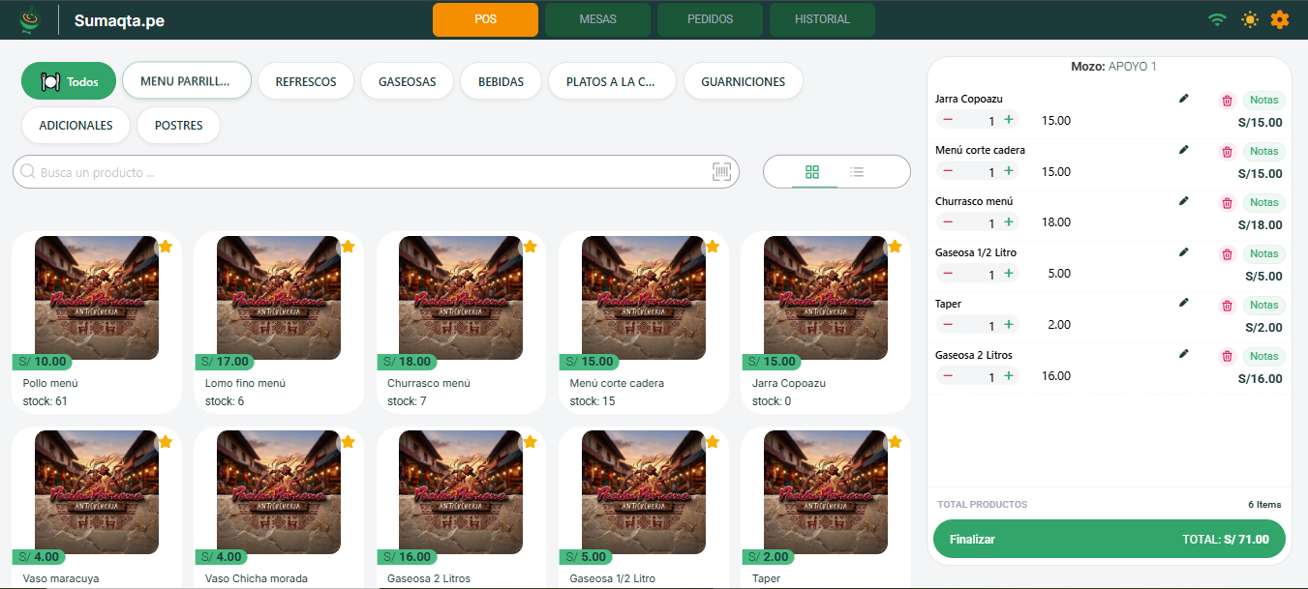Open settings via the orange gear icon
The height and width of the screenshot is (589, 1308).
pyautogui.click(x=1280, y=19)
